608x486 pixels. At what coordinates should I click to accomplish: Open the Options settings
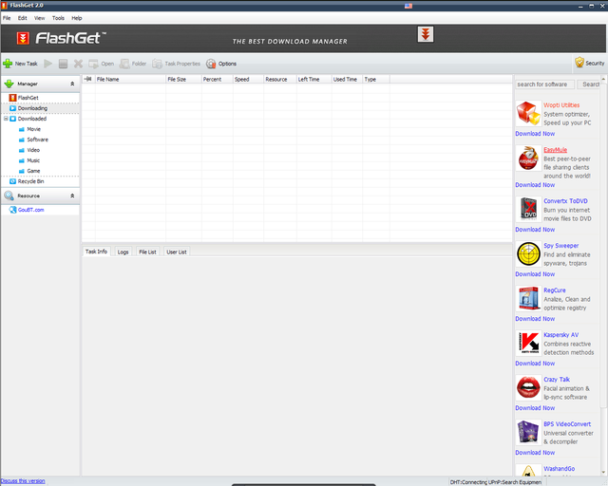[221, 64]
